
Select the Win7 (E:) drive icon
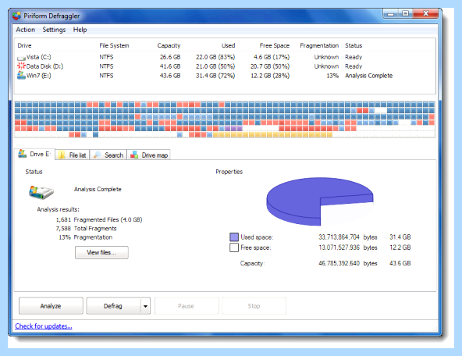pyautogui.click(x=21, y=76)
